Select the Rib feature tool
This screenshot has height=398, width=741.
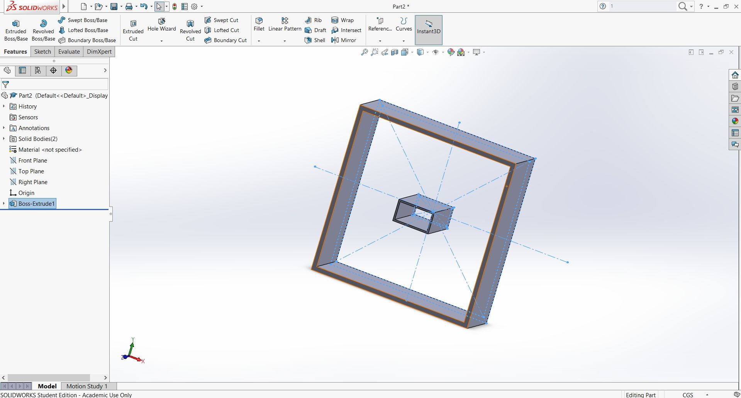[x=313, y=20]
